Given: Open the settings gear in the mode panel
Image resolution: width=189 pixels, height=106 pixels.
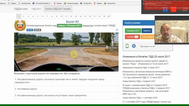Looking at the screenshot, I should [x=134, y=46].
